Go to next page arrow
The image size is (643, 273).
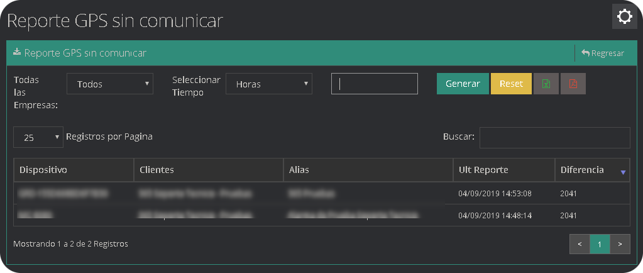[620, 244]
